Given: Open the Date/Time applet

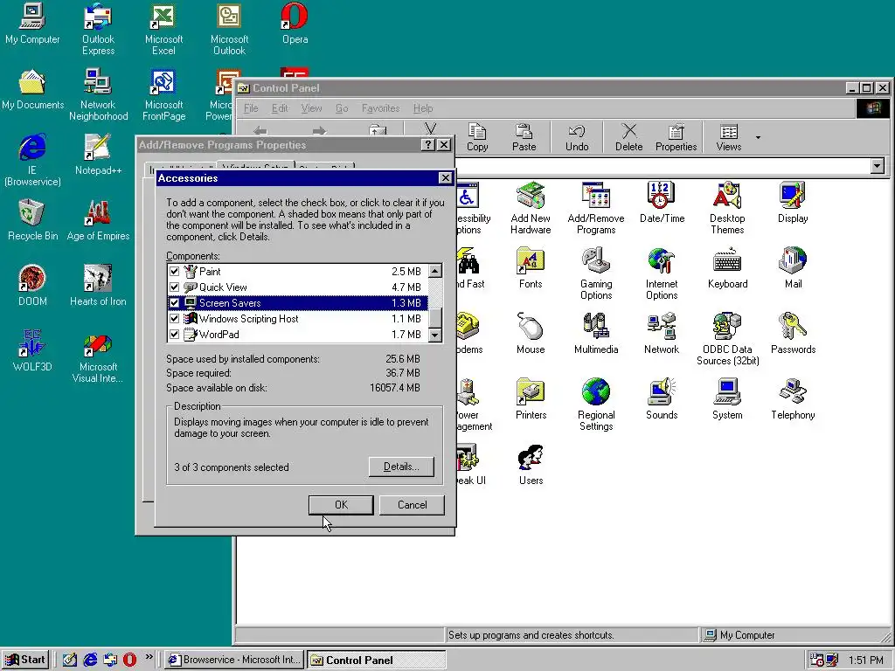Looking at the screenshot, I should pyautogui.click(x=662, y=203).
